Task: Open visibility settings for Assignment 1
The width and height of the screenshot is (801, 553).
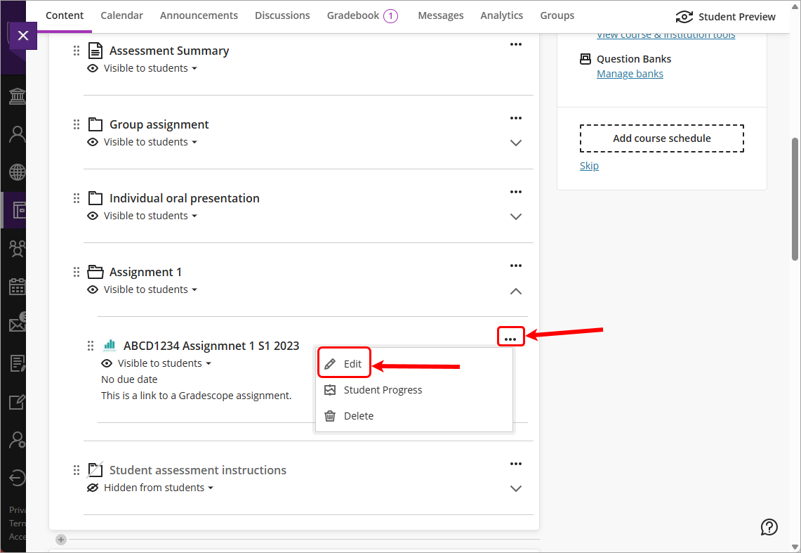Action: pyautogui.click(x=142, y=289)
